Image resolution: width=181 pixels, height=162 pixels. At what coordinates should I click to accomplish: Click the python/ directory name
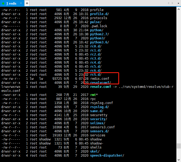(x=97, y=30)
